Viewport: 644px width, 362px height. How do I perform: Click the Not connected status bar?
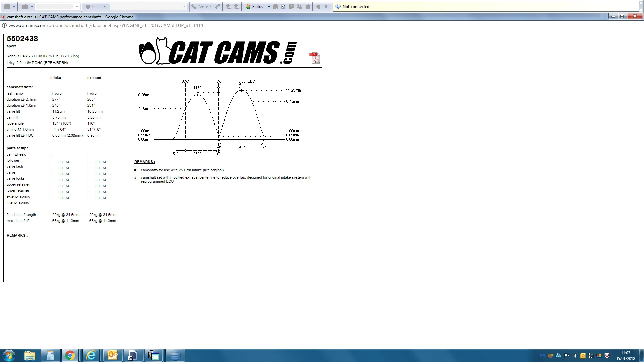[486, 7]
